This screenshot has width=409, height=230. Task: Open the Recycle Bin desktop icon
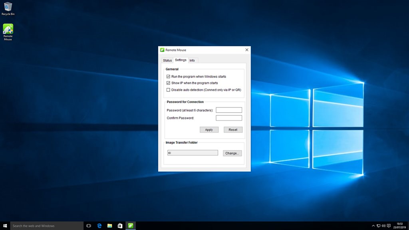(8, 9)
